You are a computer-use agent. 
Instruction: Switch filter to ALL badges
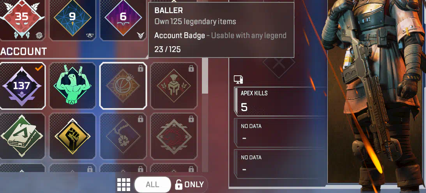(152, 184)
